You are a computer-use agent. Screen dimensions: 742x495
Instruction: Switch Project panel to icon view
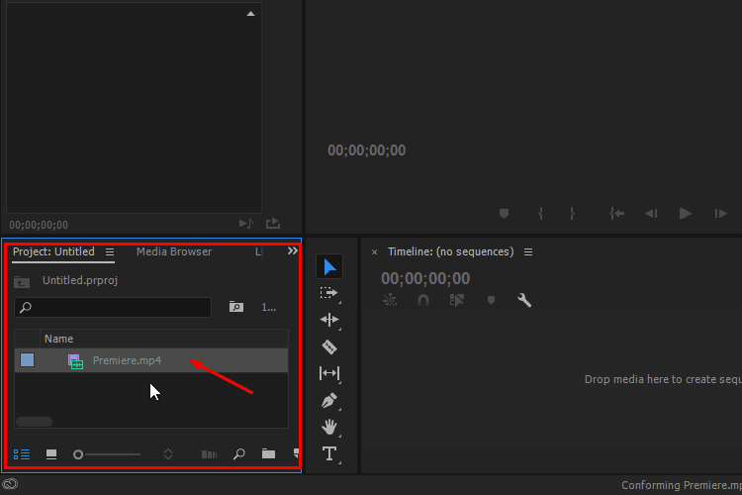point(51,454)
